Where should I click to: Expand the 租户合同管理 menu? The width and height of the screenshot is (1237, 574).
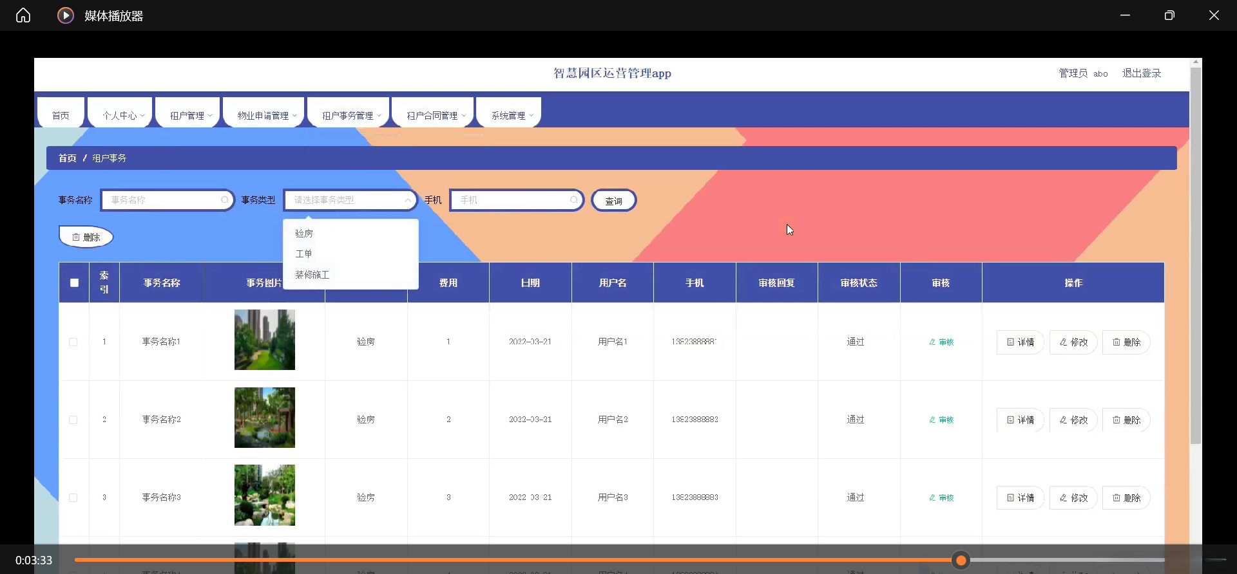click(x=432, y=115)
